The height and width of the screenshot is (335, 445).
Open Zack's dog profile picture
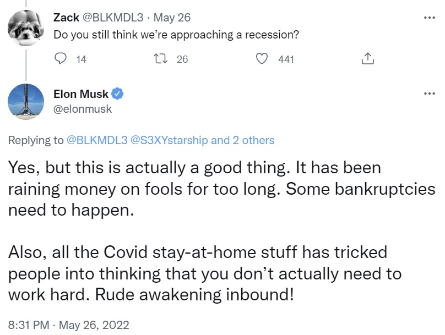pos(26,28)
